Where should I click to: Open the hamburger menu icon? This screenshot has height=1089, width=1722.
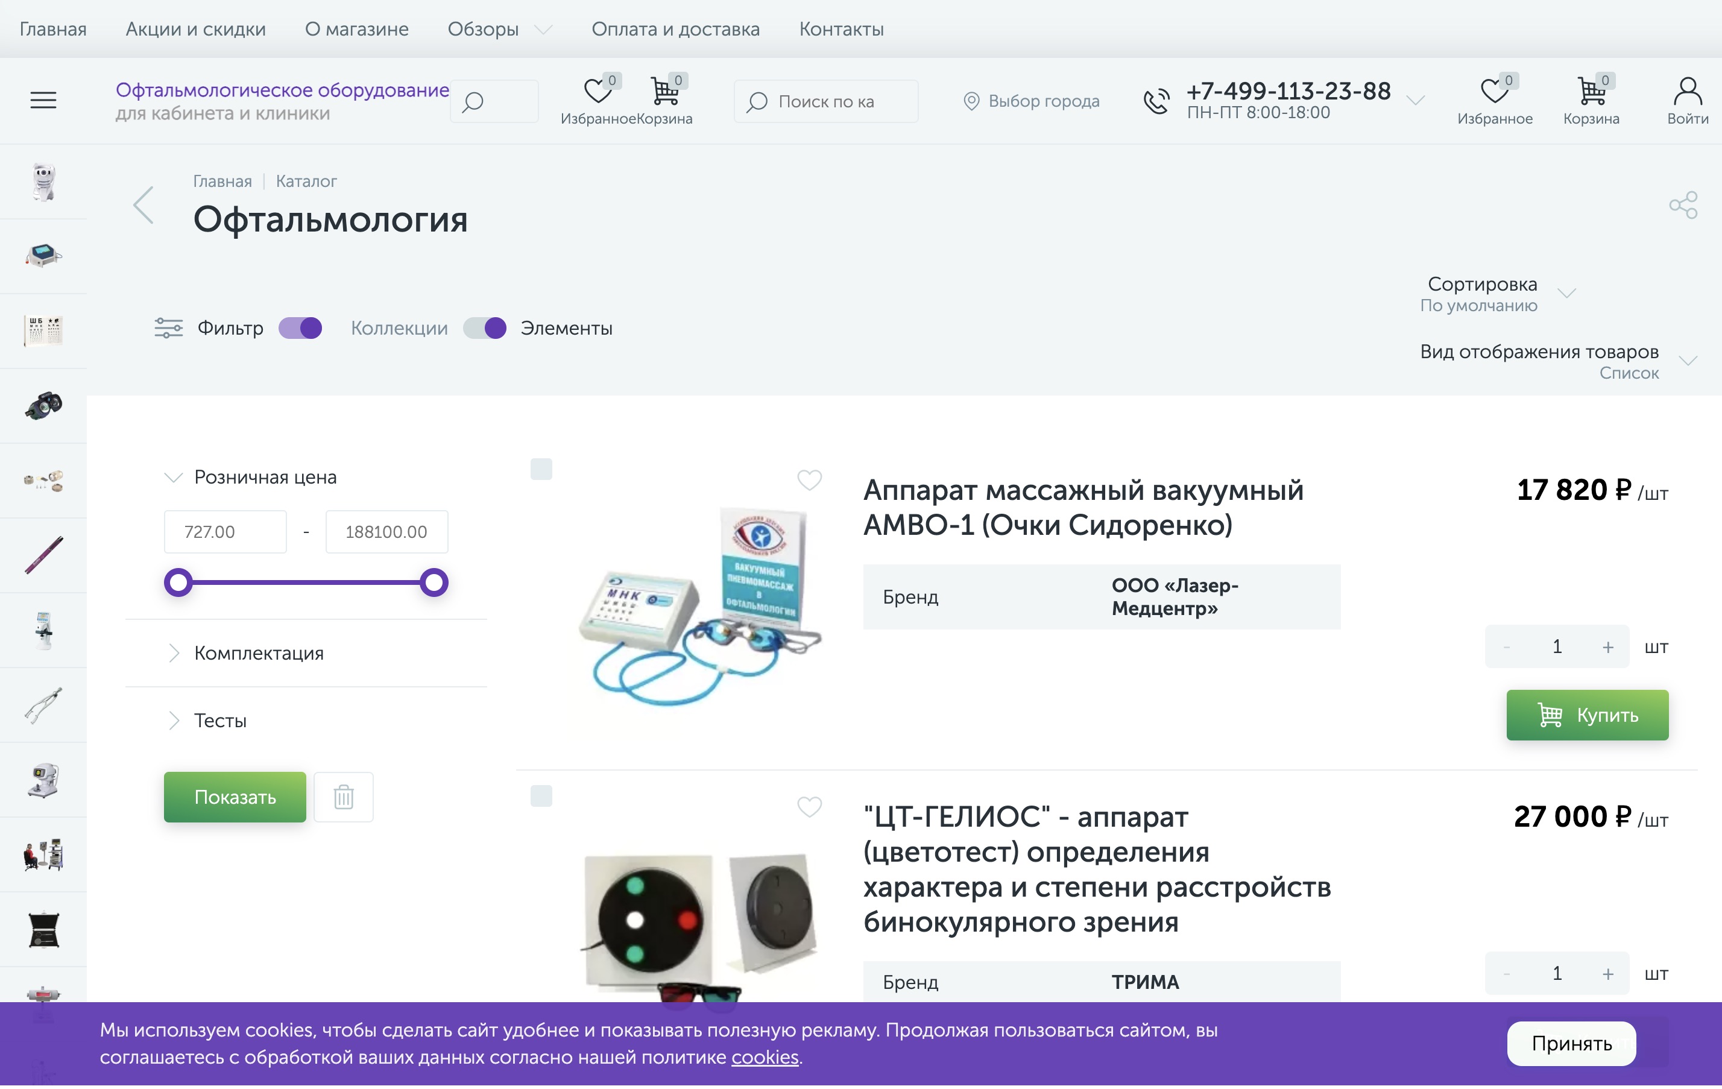pos(43,101)
